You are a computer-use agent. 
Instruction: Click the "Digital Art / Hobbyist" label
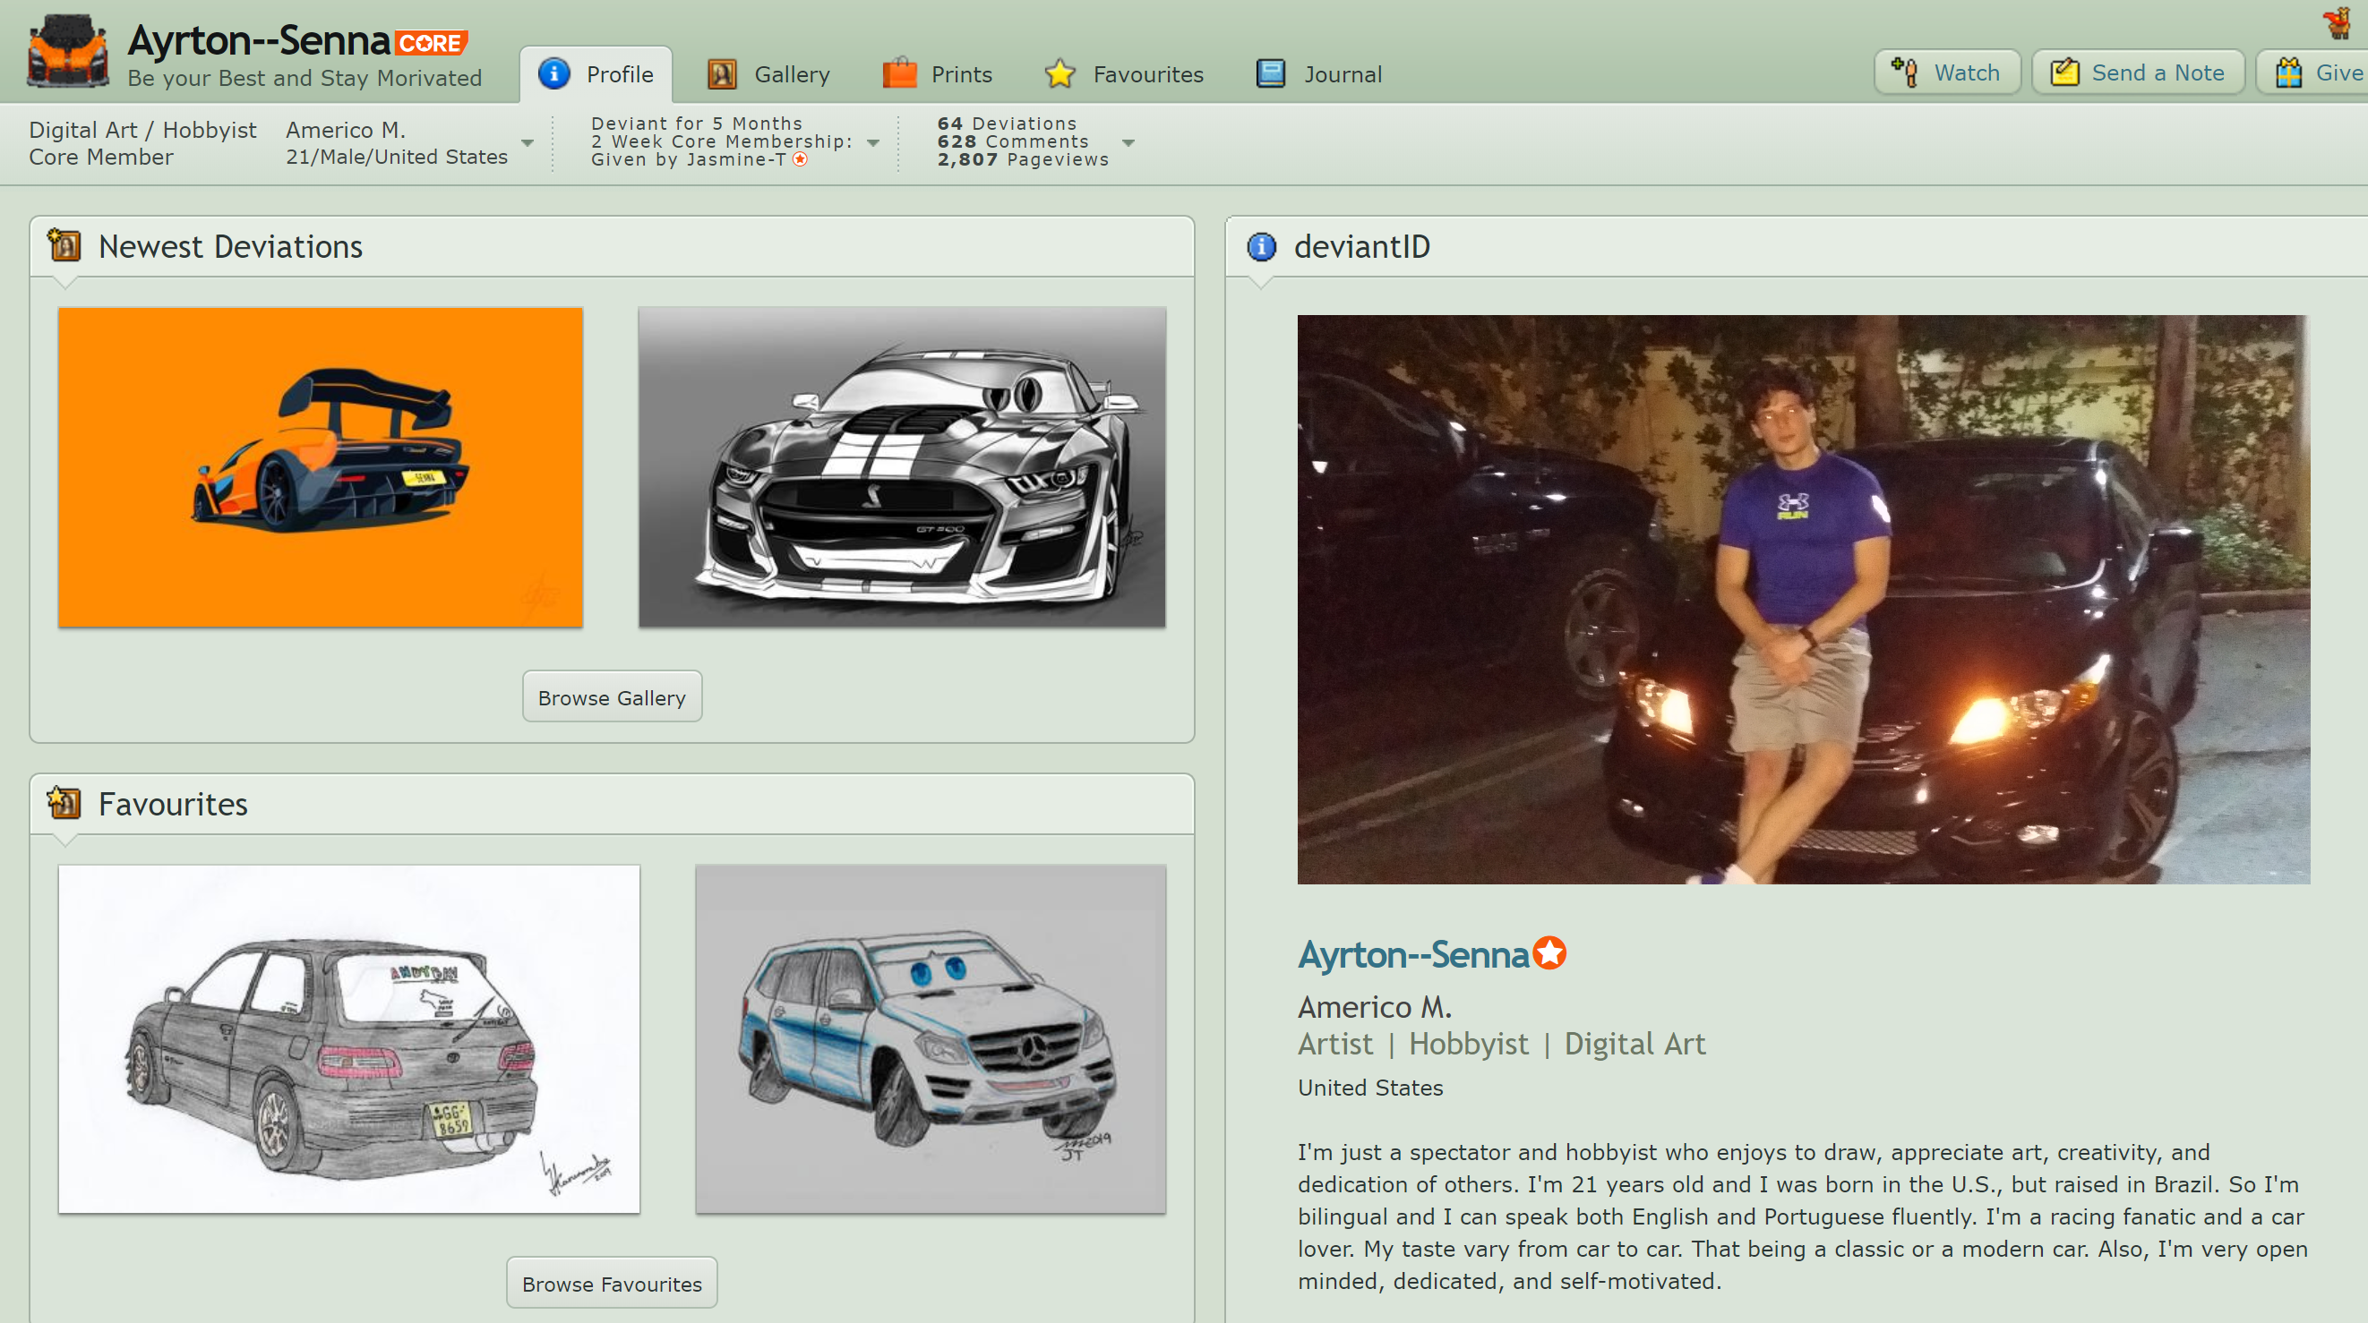tap(142, 131)
